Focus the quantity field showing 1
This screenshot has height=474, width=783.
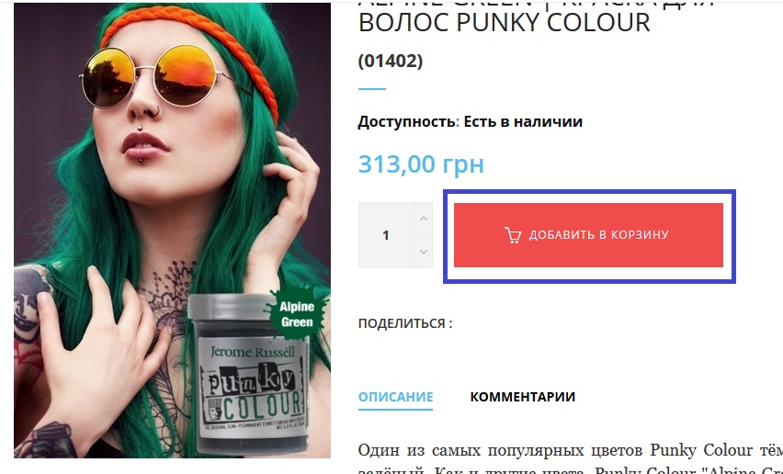386,235
